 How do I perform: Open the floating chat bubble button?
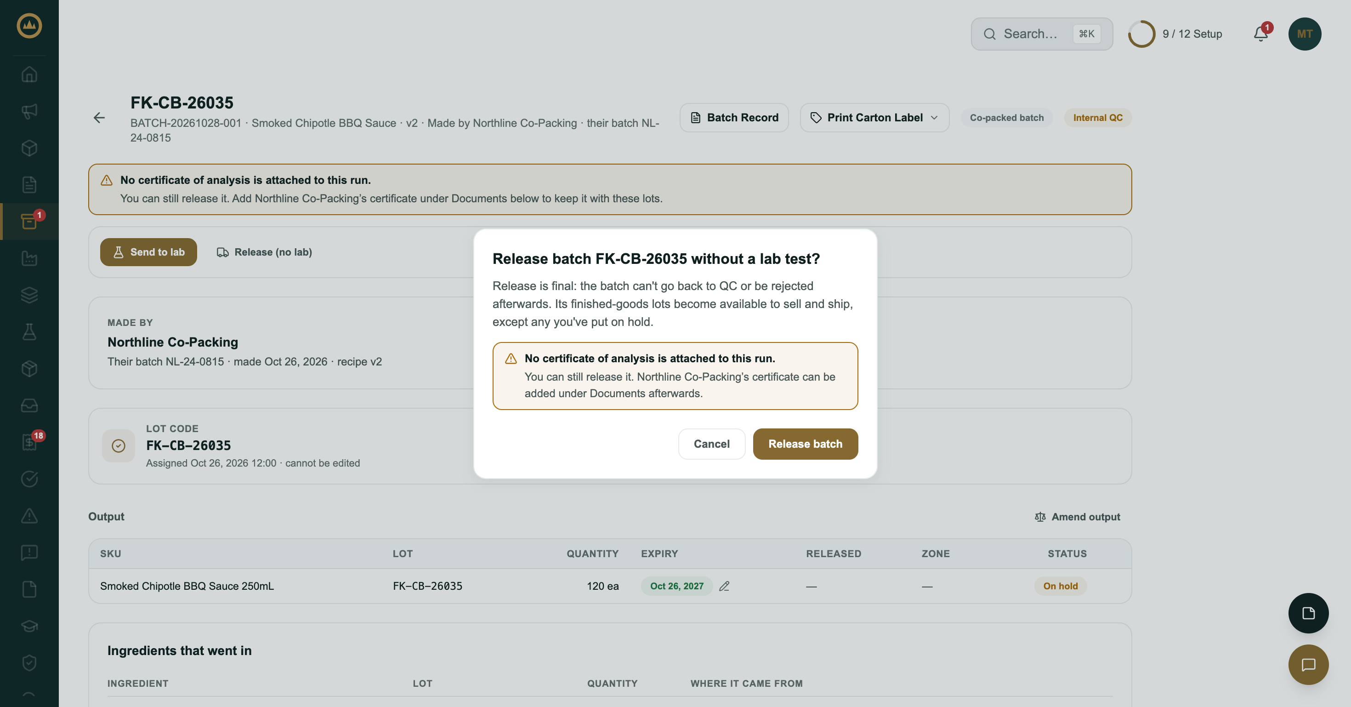[x=1308, y=665]
